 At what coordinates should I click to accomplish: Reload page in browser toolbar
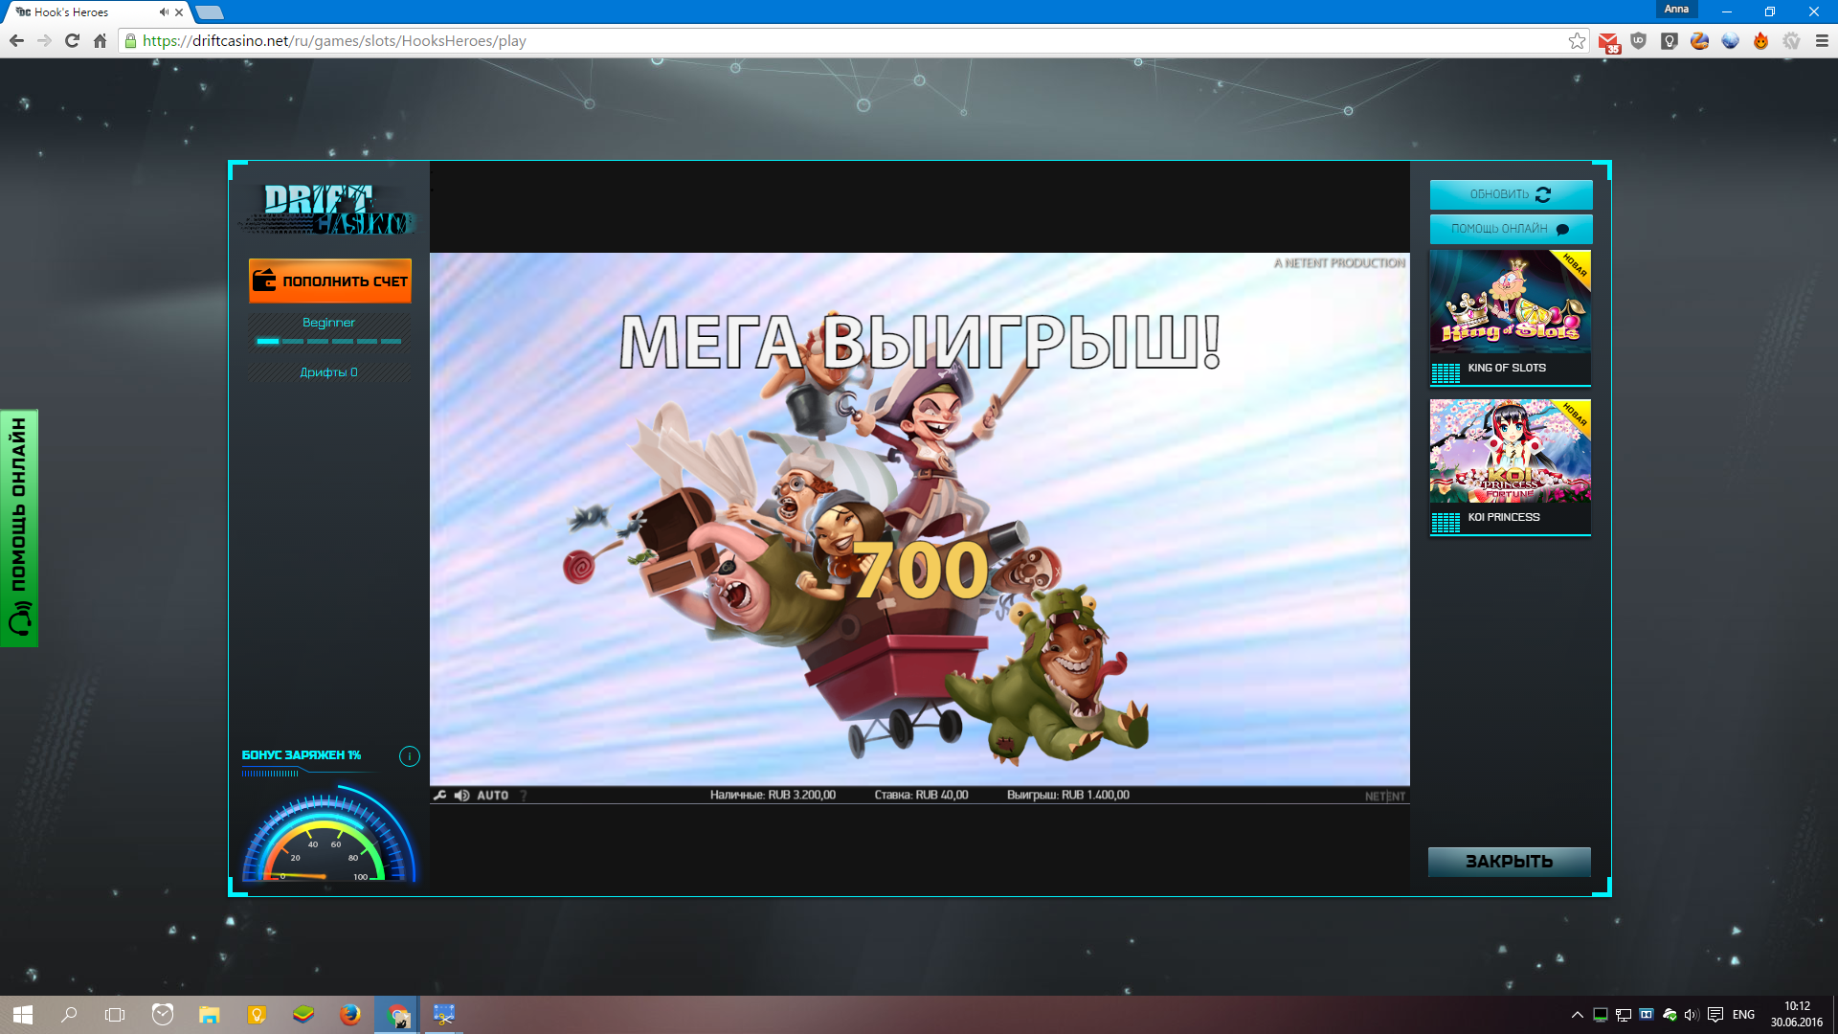[x=72, y=41]
